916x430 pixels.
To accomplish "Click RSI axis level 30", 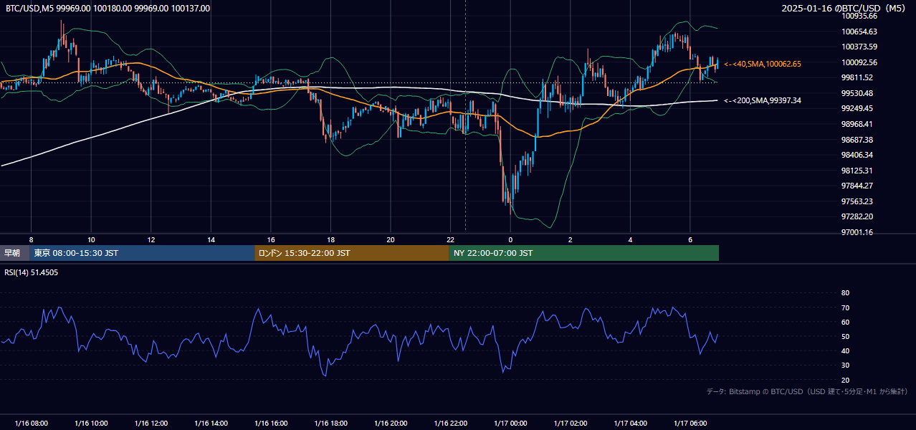I will pos(845,365).
